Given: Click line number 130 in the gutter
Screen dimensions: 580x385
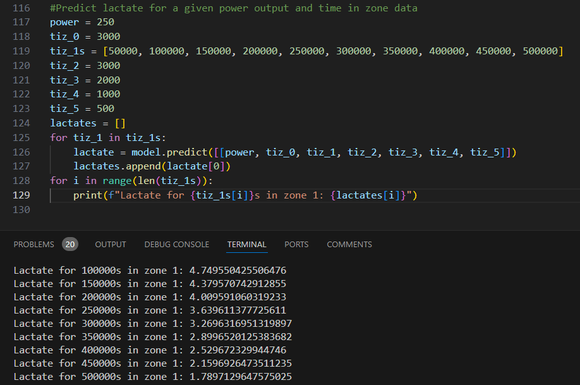Looking at the screenshot, I should click(21, 210).
